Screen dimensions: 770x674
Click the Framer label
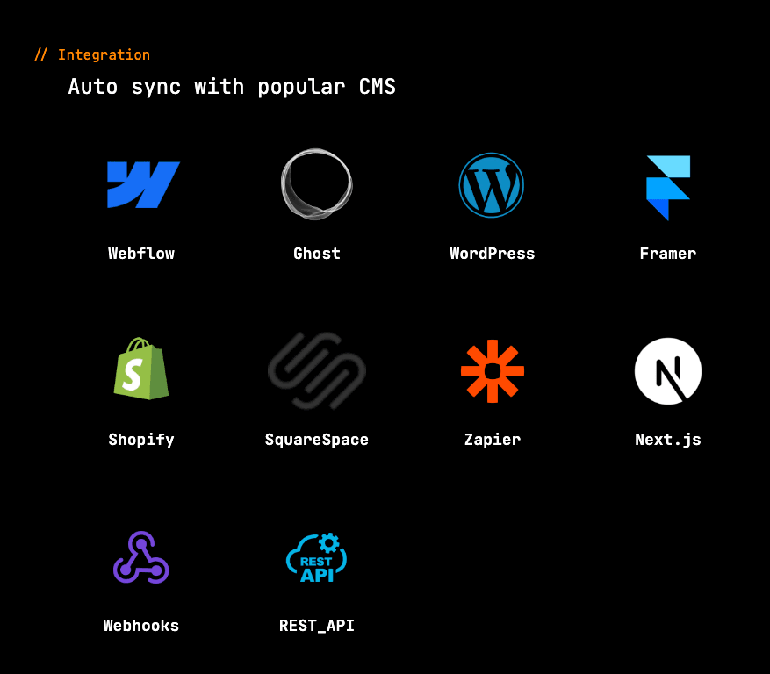point(668,254)
